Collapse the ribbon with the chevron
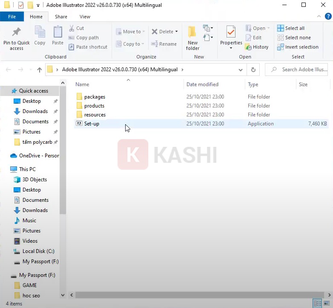 [319, 16]
